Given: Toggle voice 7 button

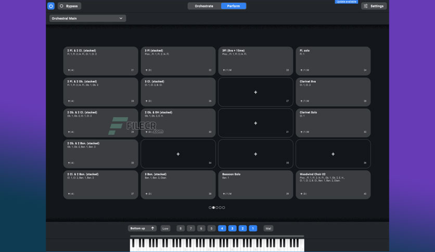Looking at the screenshot, I should (191, 229).
